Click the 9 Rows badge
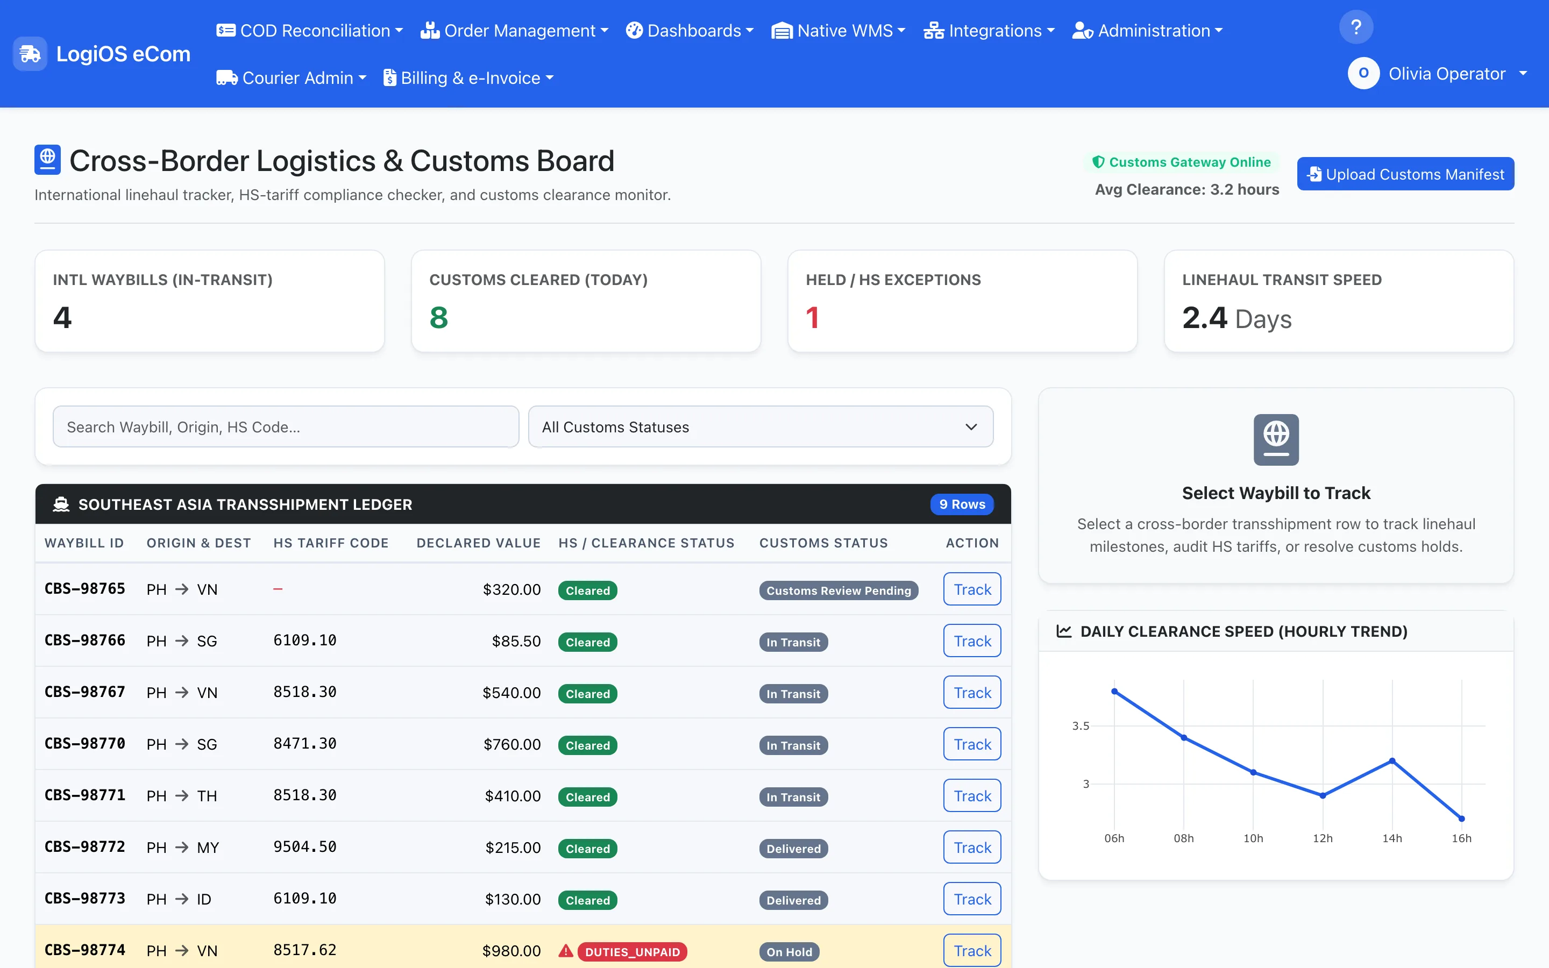This screenshot has width=1549, height=968. [x=962, y=504]
